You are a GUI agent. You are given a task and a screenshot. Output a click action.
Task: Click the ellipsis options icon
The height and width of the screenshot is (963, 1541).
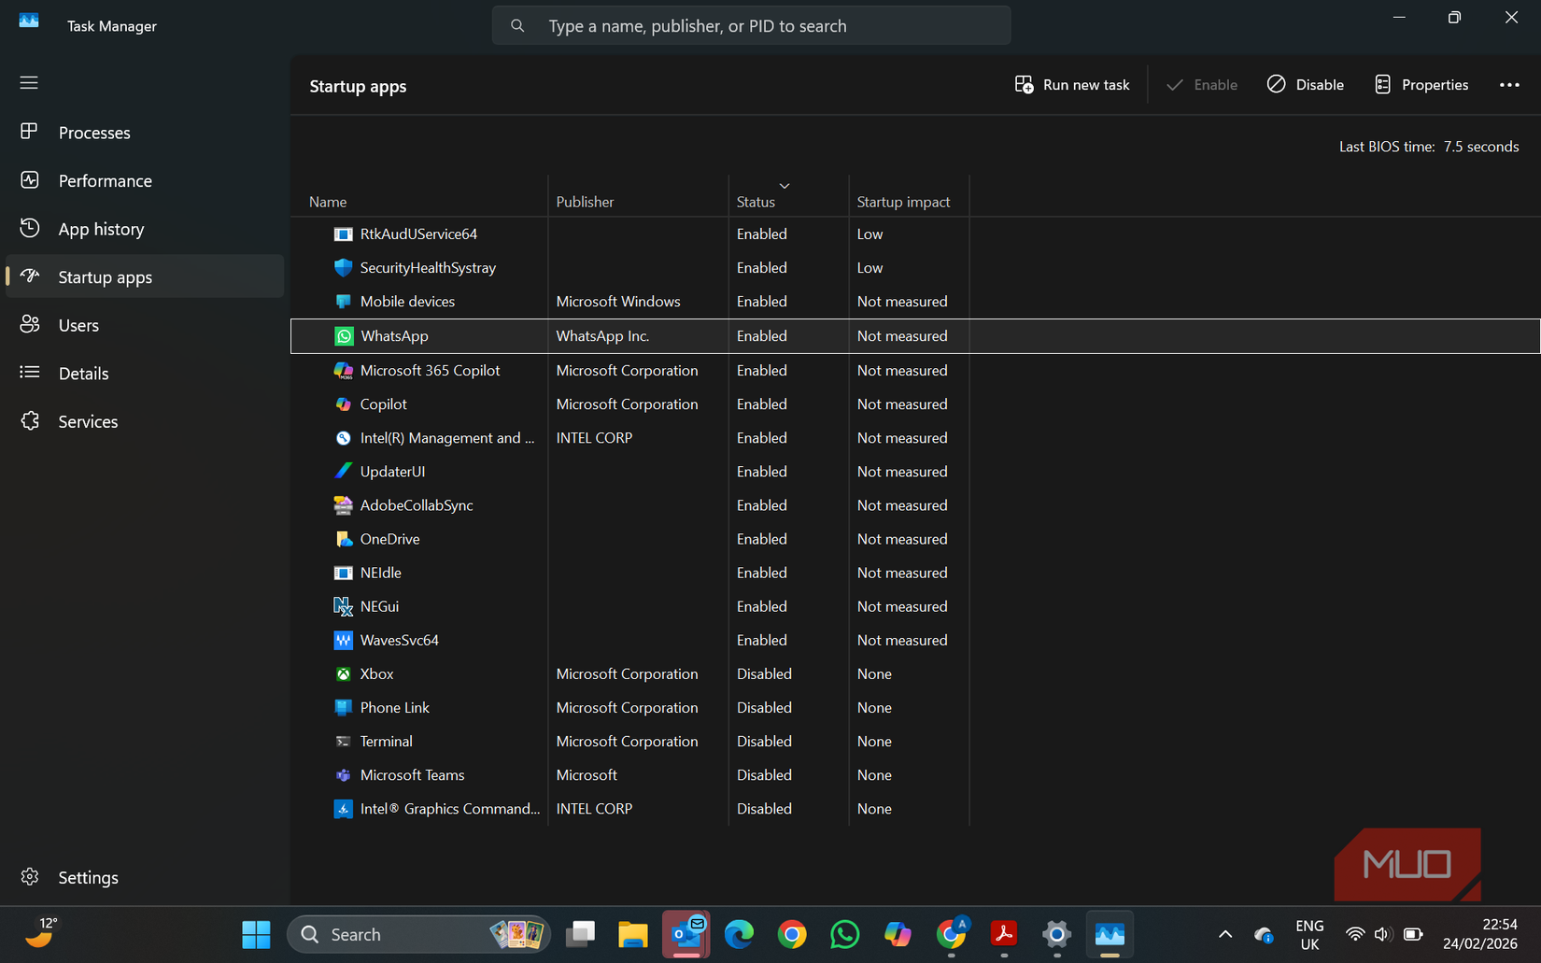pyautogui.click(x=1508, y=85)
